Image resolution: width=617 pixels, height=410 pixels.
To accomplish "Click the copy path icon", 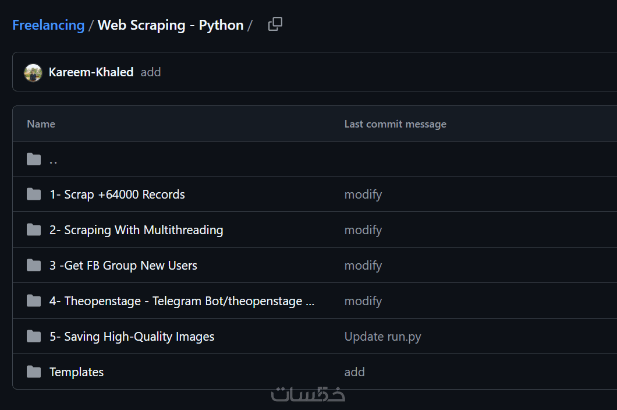I will click(275, 24).
